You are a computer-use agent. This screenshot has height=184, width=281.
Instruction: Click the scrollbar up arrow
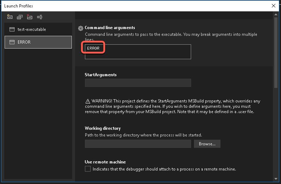pyautogui.click(x=276, y=15)
